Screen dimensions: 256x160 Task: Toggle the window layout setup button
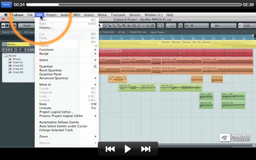pos(7,26)
